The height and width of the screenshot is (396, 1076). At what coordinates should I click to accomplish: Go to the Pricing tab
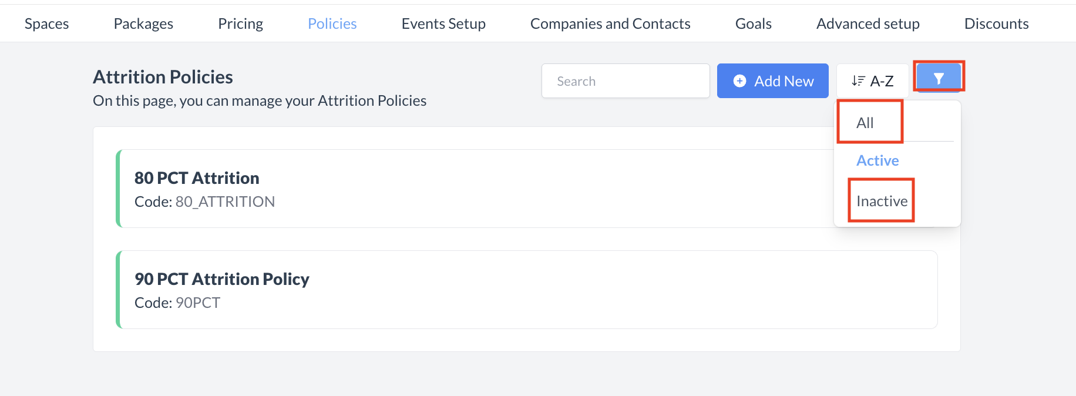(240, 24)
